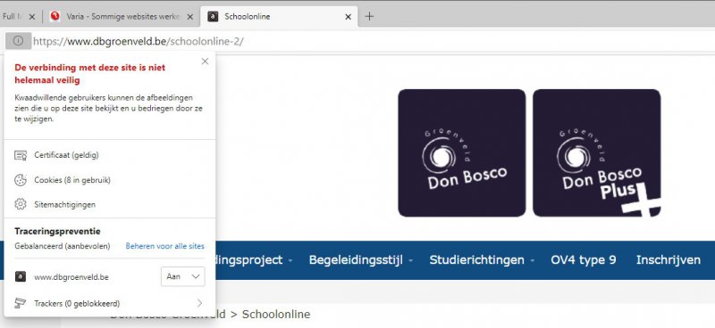Open the Begeleidingsstijl menu
Image resolution: width=715 pixels, height=328 pixels.
pyautogui.click(x=356, y=260)
